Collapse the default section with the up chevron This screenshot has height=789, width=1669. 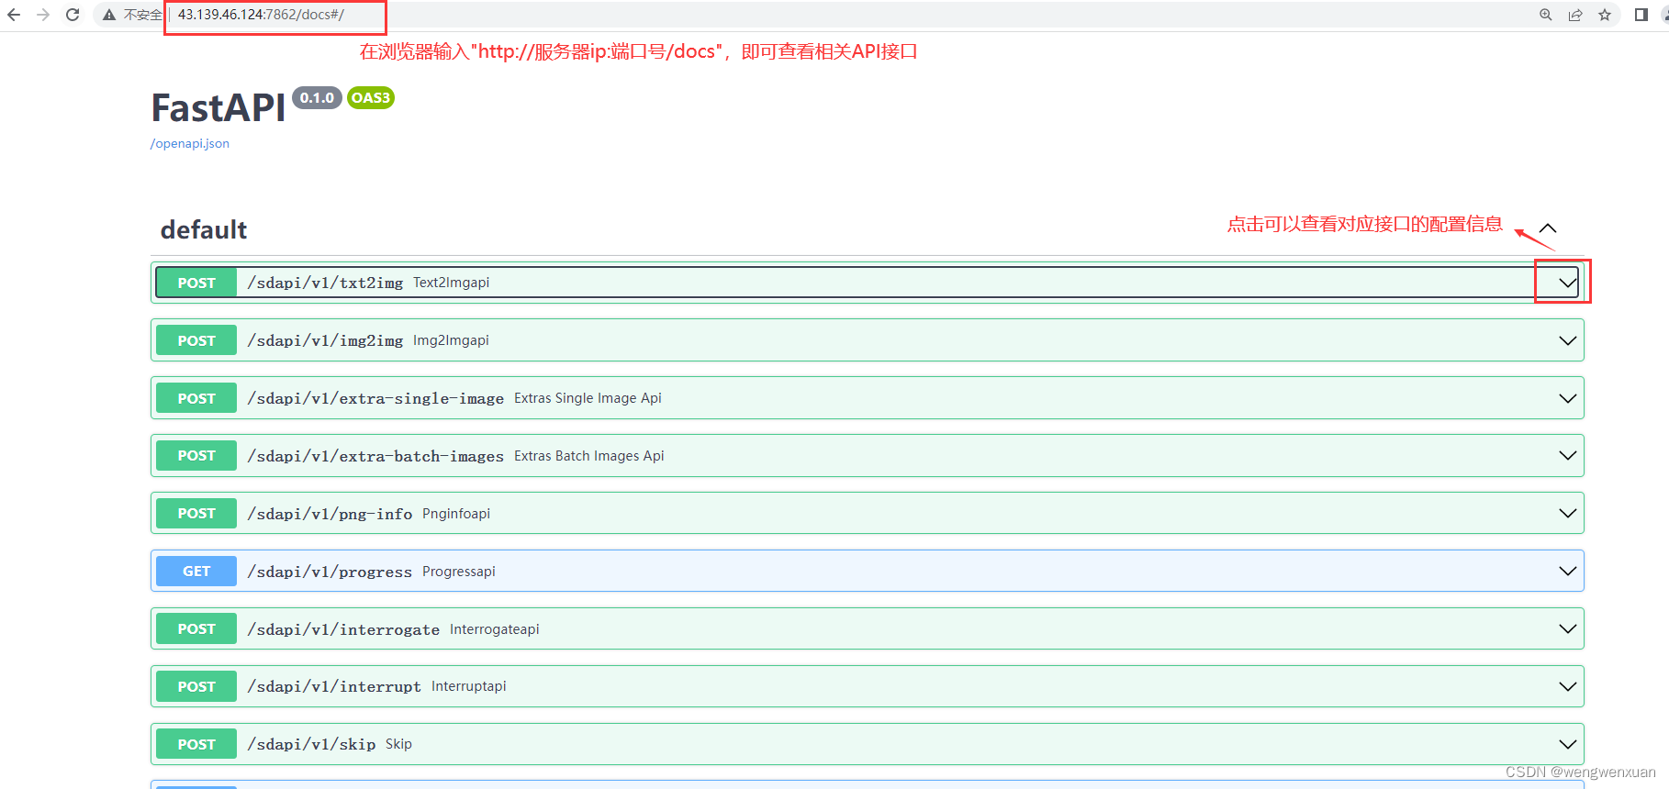pos(1548,228)
